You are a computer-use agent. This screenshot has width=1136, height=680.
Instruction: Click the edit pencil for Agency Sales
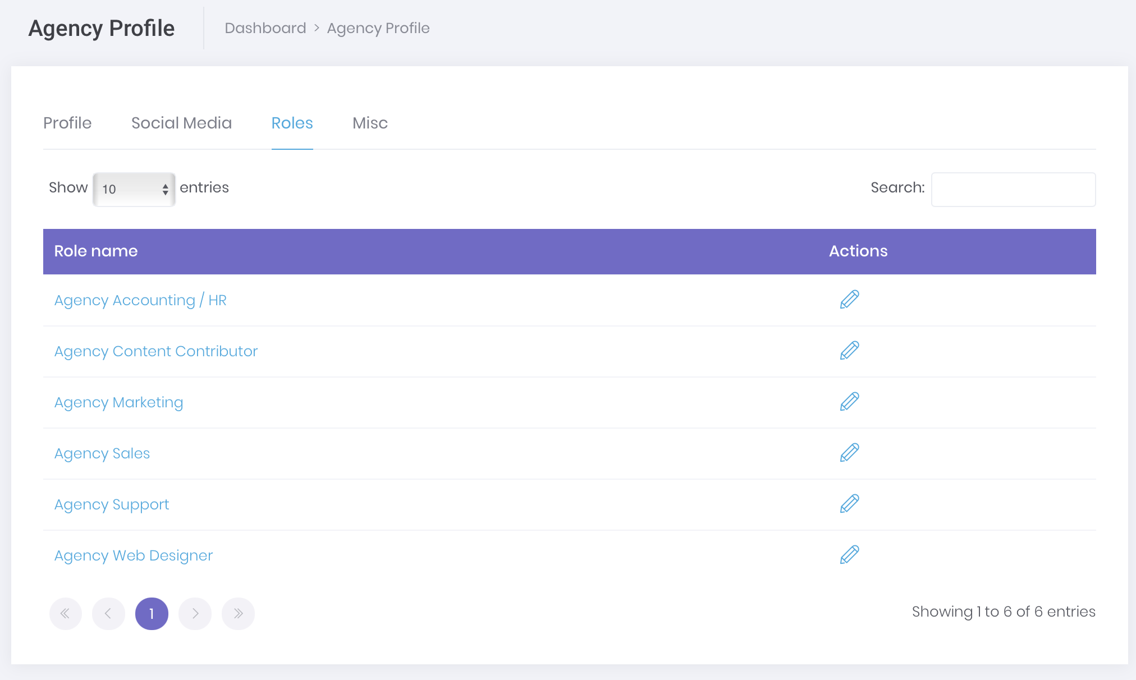(849, 453)
